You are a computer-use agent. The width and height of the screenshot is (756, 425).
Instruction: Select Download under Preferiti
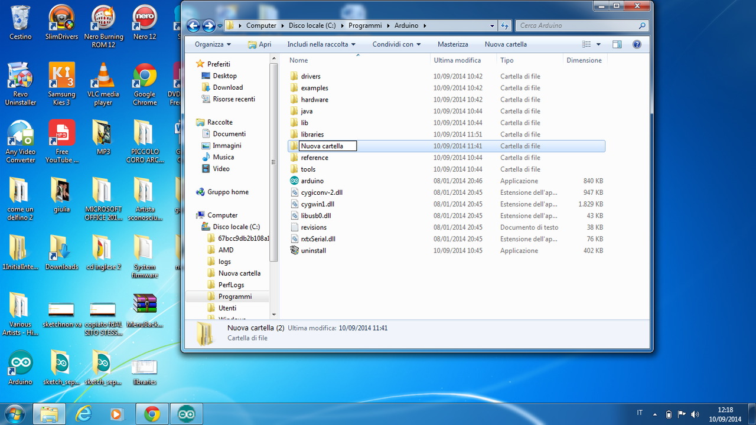click(x=227, y=87)
